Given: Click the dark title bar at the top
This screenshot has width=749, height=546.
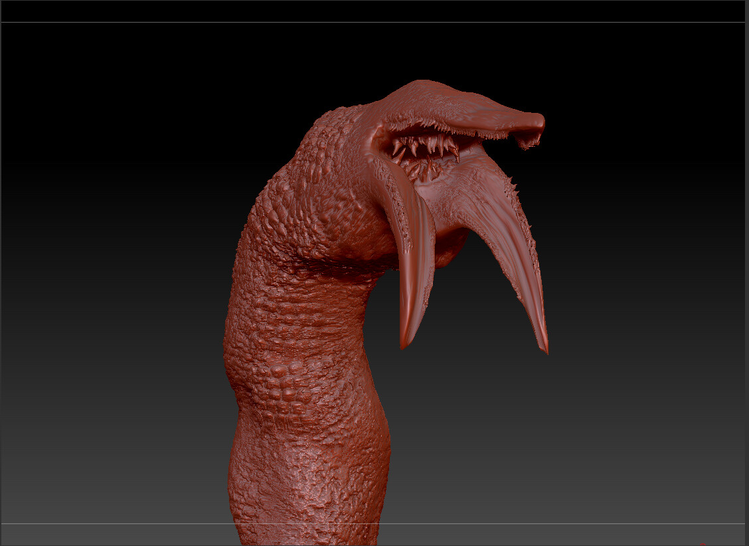Looking at the screenshot, I should click(x=374, y=10).
